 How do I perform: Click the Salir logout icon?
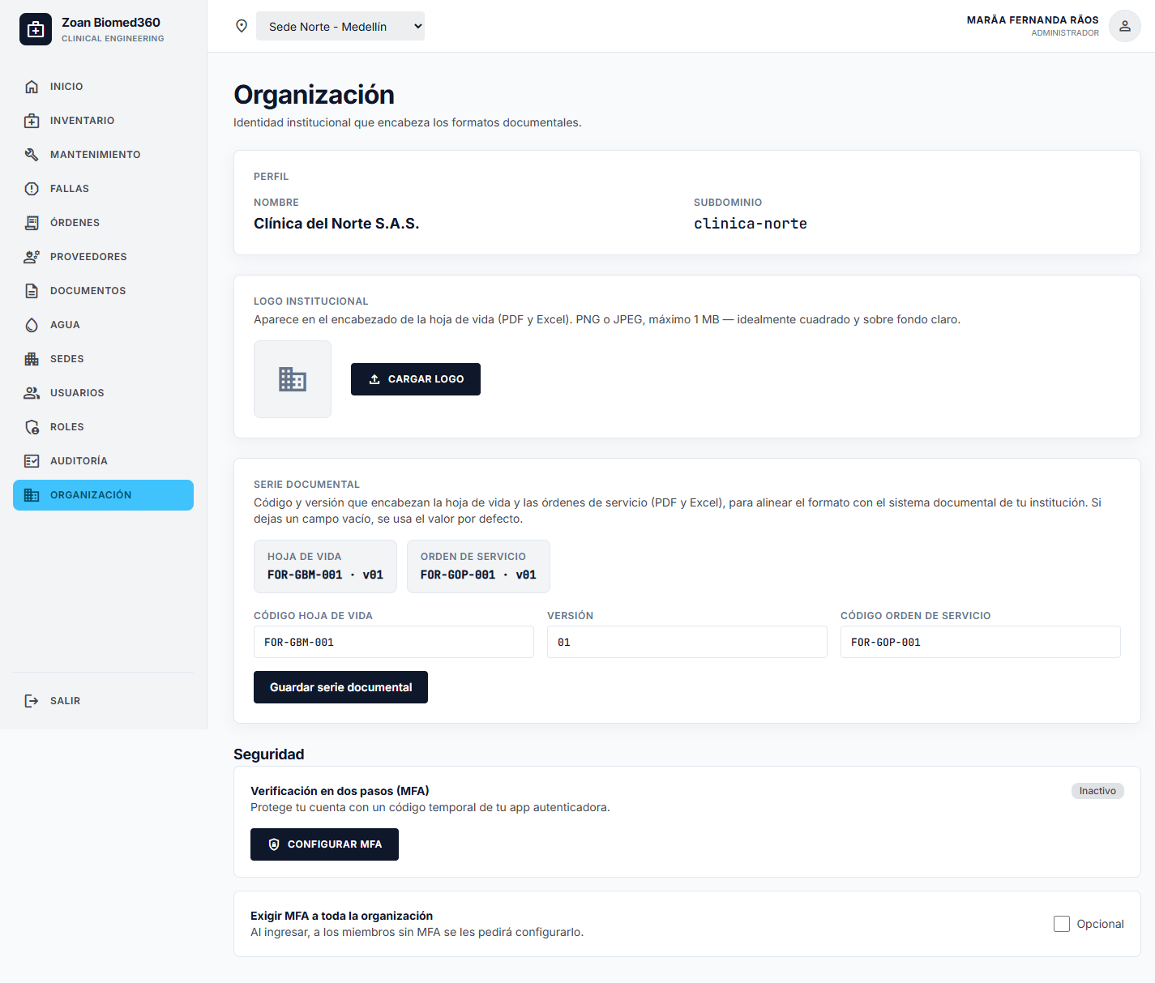[32, 701]
